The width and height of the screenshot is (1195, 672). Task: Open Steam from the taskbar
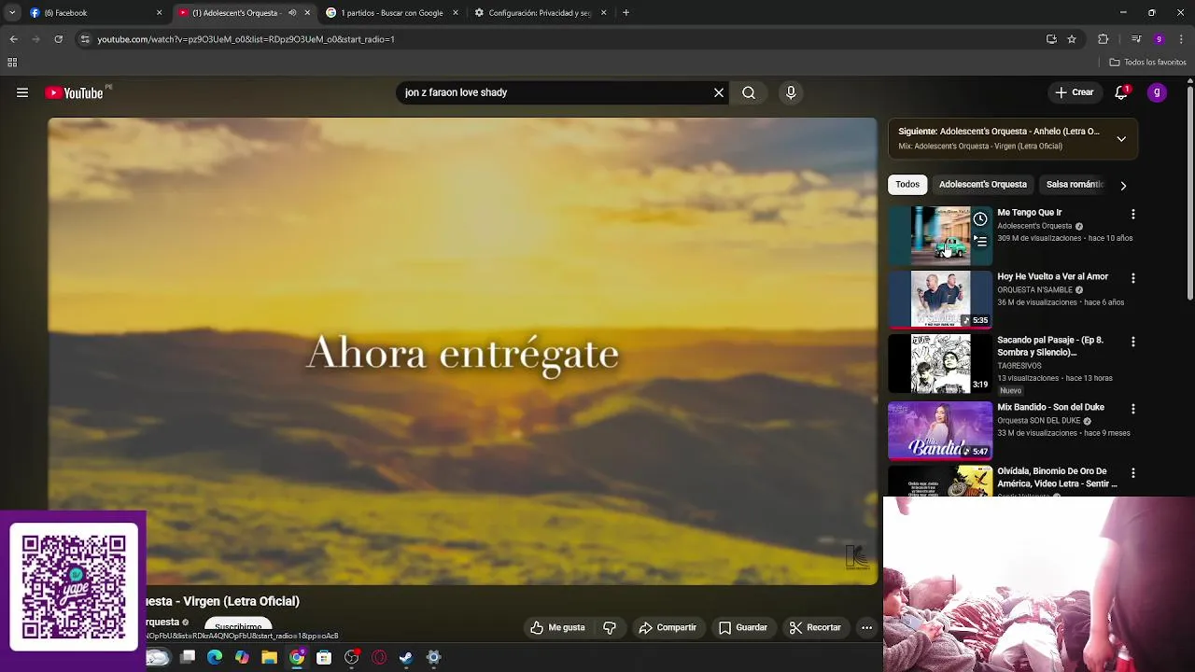406,657
